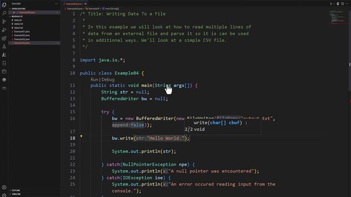Click the 'try' keyword on line 15
Viewport: 351px width, 197px height.
coord(105,112)
